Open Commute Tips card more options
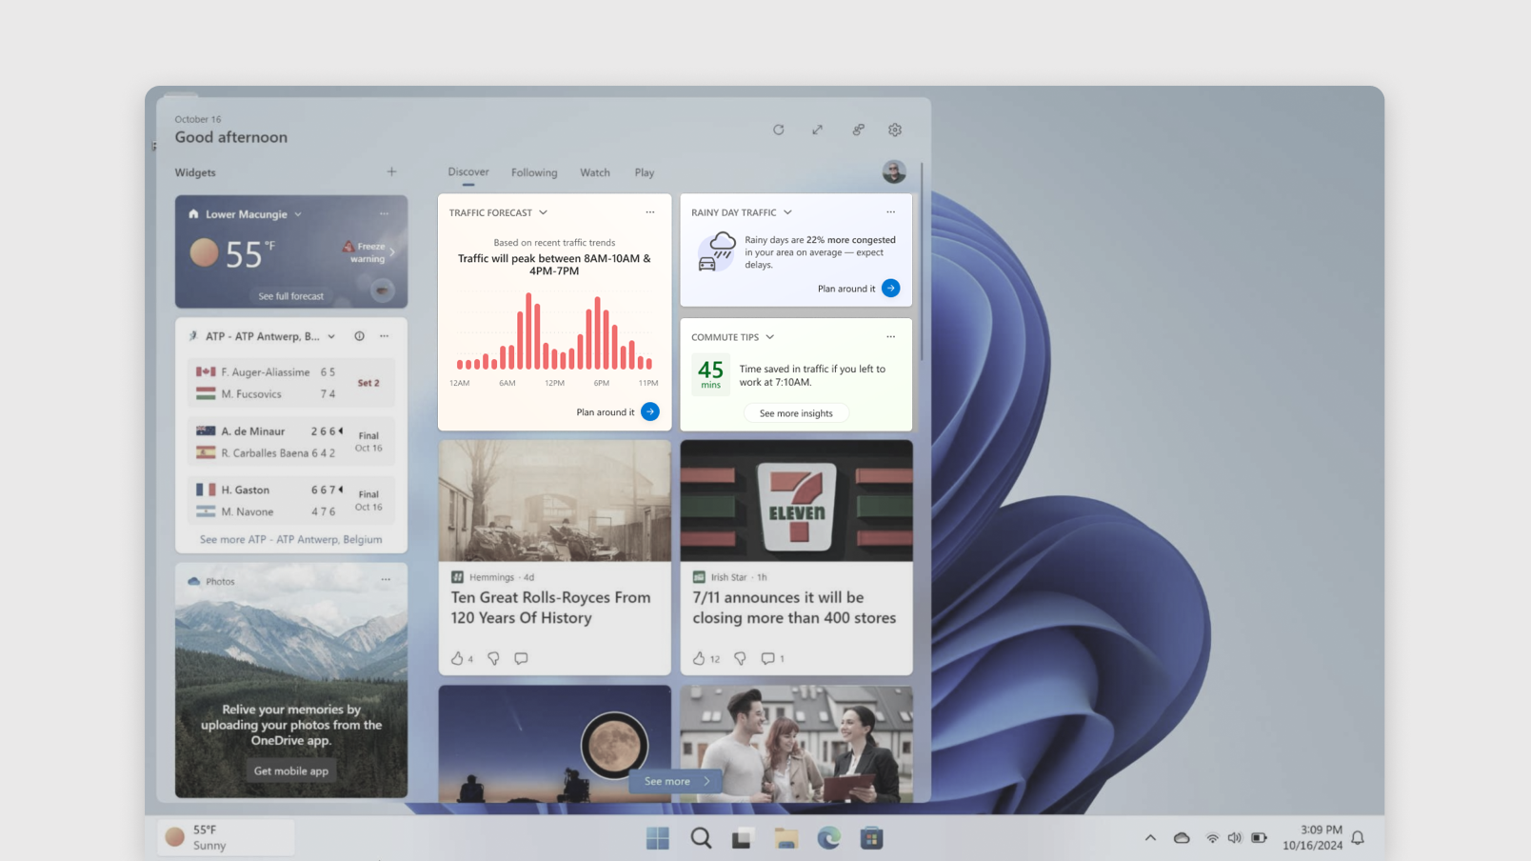 pos(890,336)
